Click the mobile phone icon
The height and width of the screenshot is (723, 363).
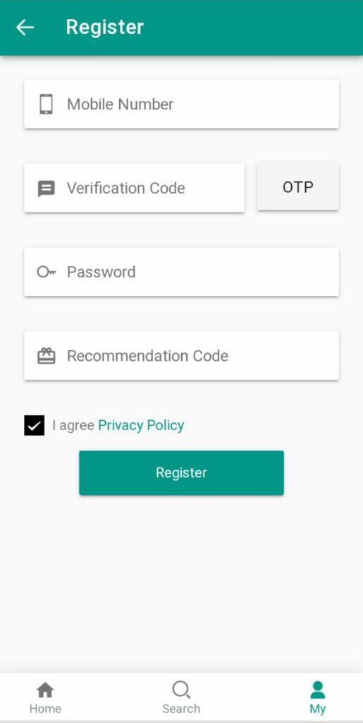tap(46, 104)
